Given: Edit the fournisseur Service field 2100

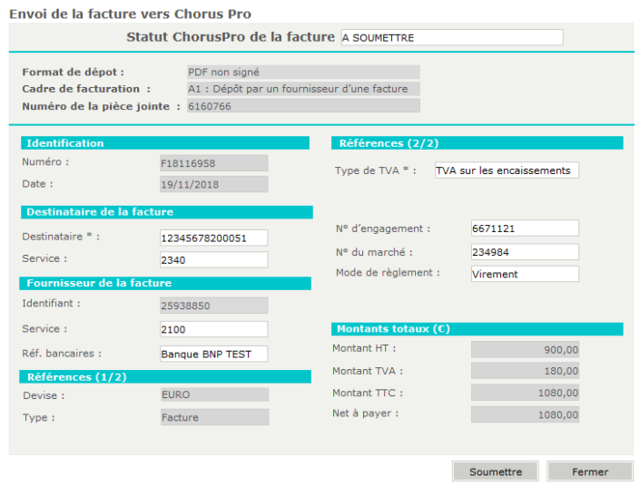Looking at the screenshot, I should [213, 329].
